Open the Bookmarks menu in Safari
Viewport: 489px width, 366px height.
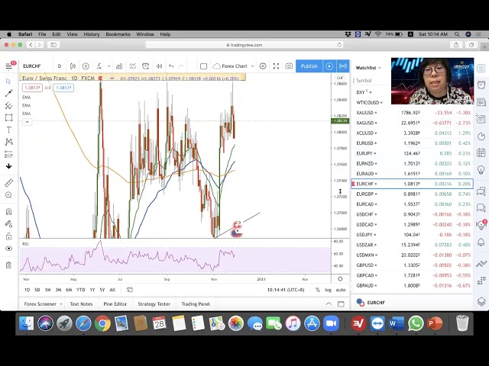118,34
